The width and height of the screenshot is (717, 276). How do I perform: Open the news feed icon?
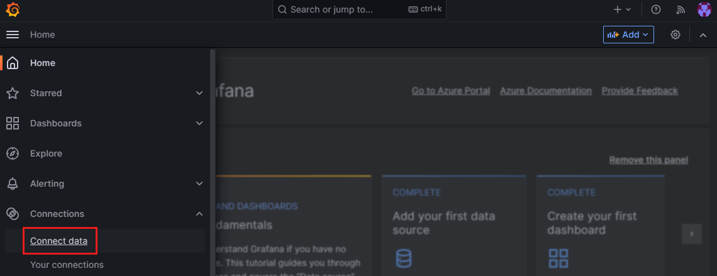(x=680, y=9)
